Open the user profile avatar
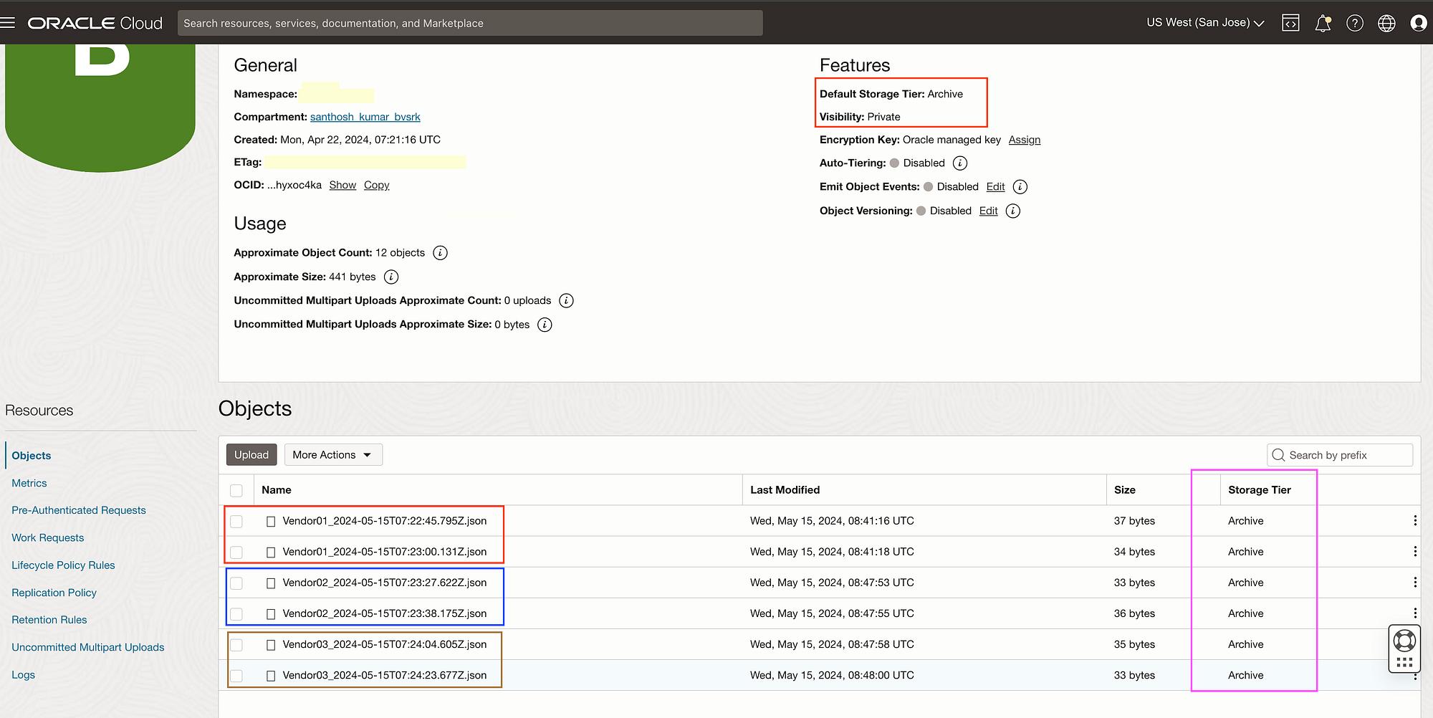The height and width of the screenshot is (718, 1433). [x=1418, y=23]
